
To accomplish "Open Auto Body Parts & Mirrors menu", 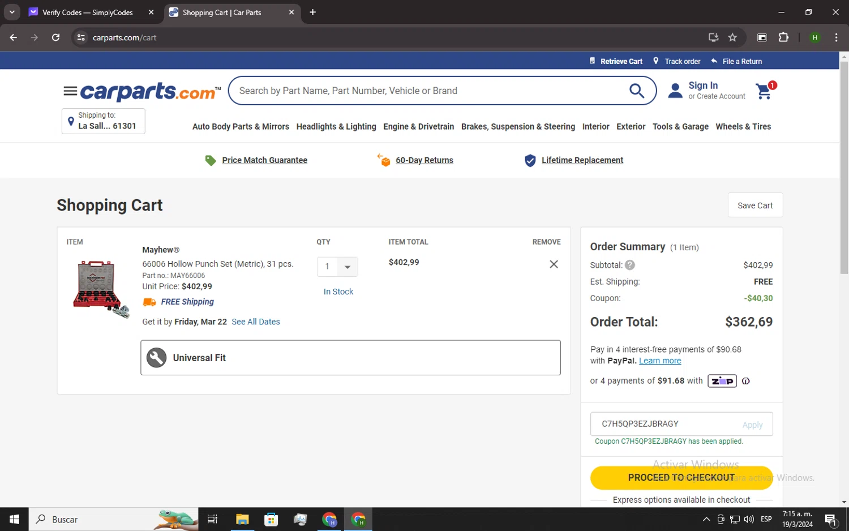I will pos(241,127).
